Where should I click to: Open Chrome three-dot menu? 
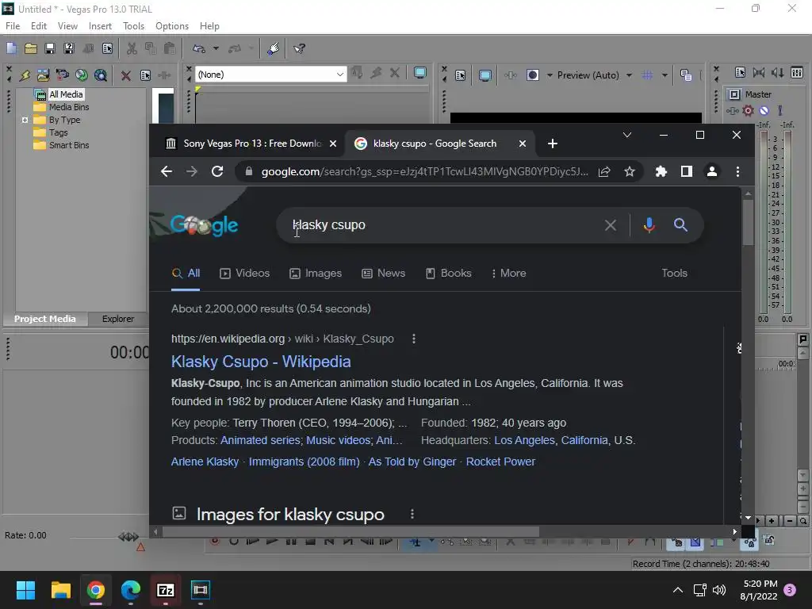[738, 171]
